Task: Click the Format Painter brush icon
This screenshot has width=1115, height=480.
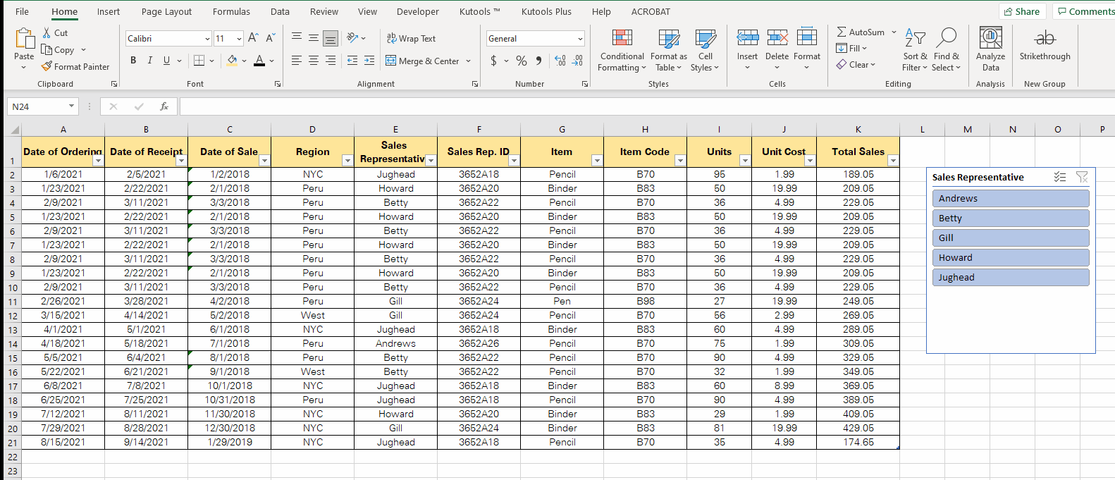Action: click(47, 66)
